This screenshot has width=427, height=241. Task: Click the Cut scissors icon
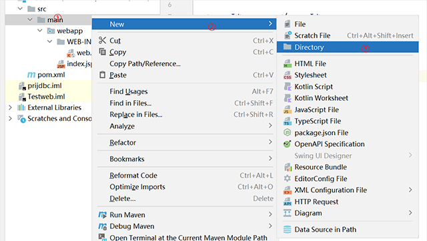pyautogui.click(x=102, y=40)
